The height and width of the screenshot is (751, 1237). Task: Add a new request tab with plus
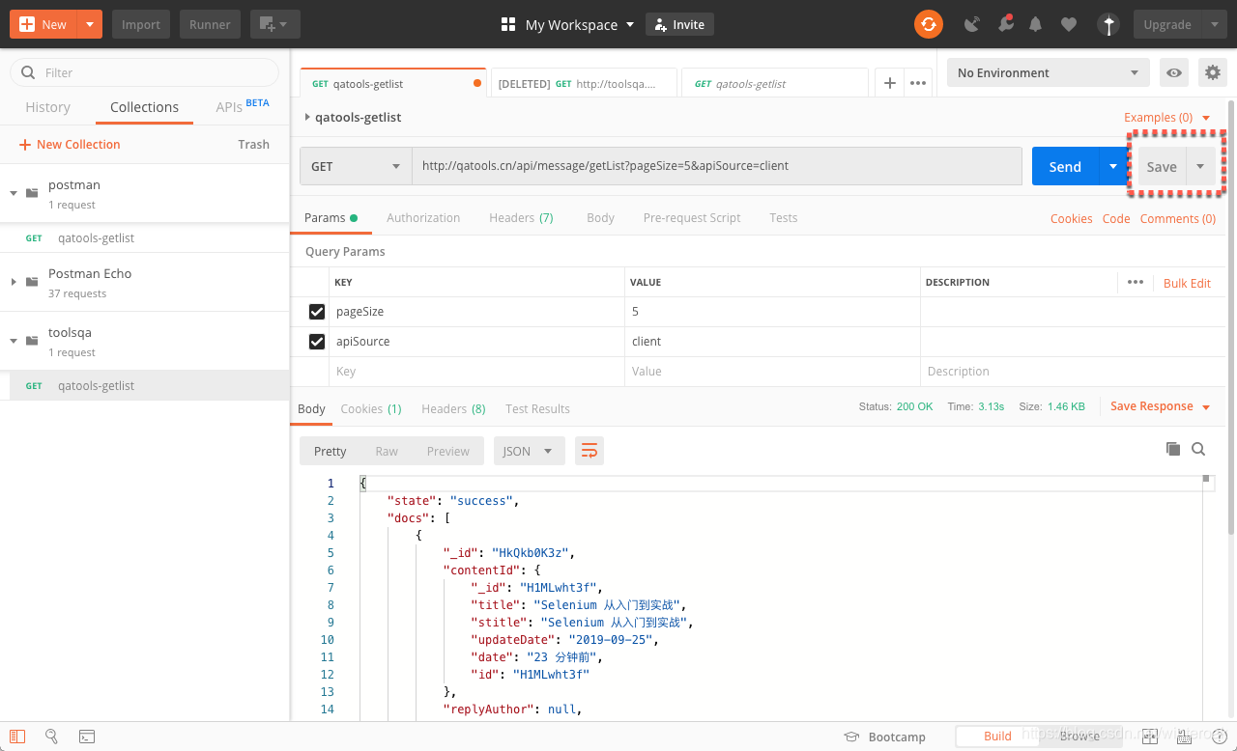point(889,83)
